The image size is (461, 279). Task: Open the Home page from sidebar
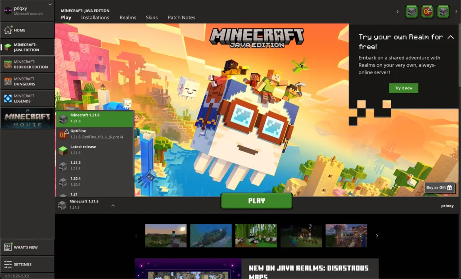27,30
